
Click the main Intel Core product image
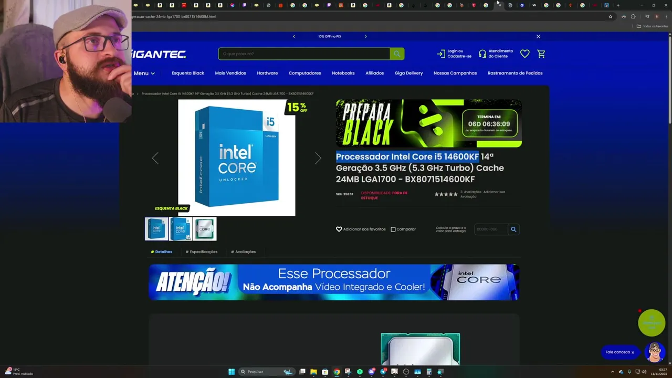[x=237, y=157]
